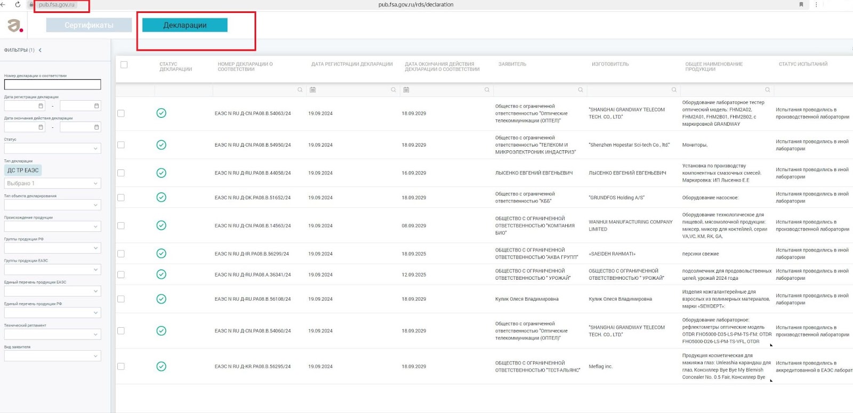Click search icon under Заявитель column
853x413 pixels.
[581, 90]
